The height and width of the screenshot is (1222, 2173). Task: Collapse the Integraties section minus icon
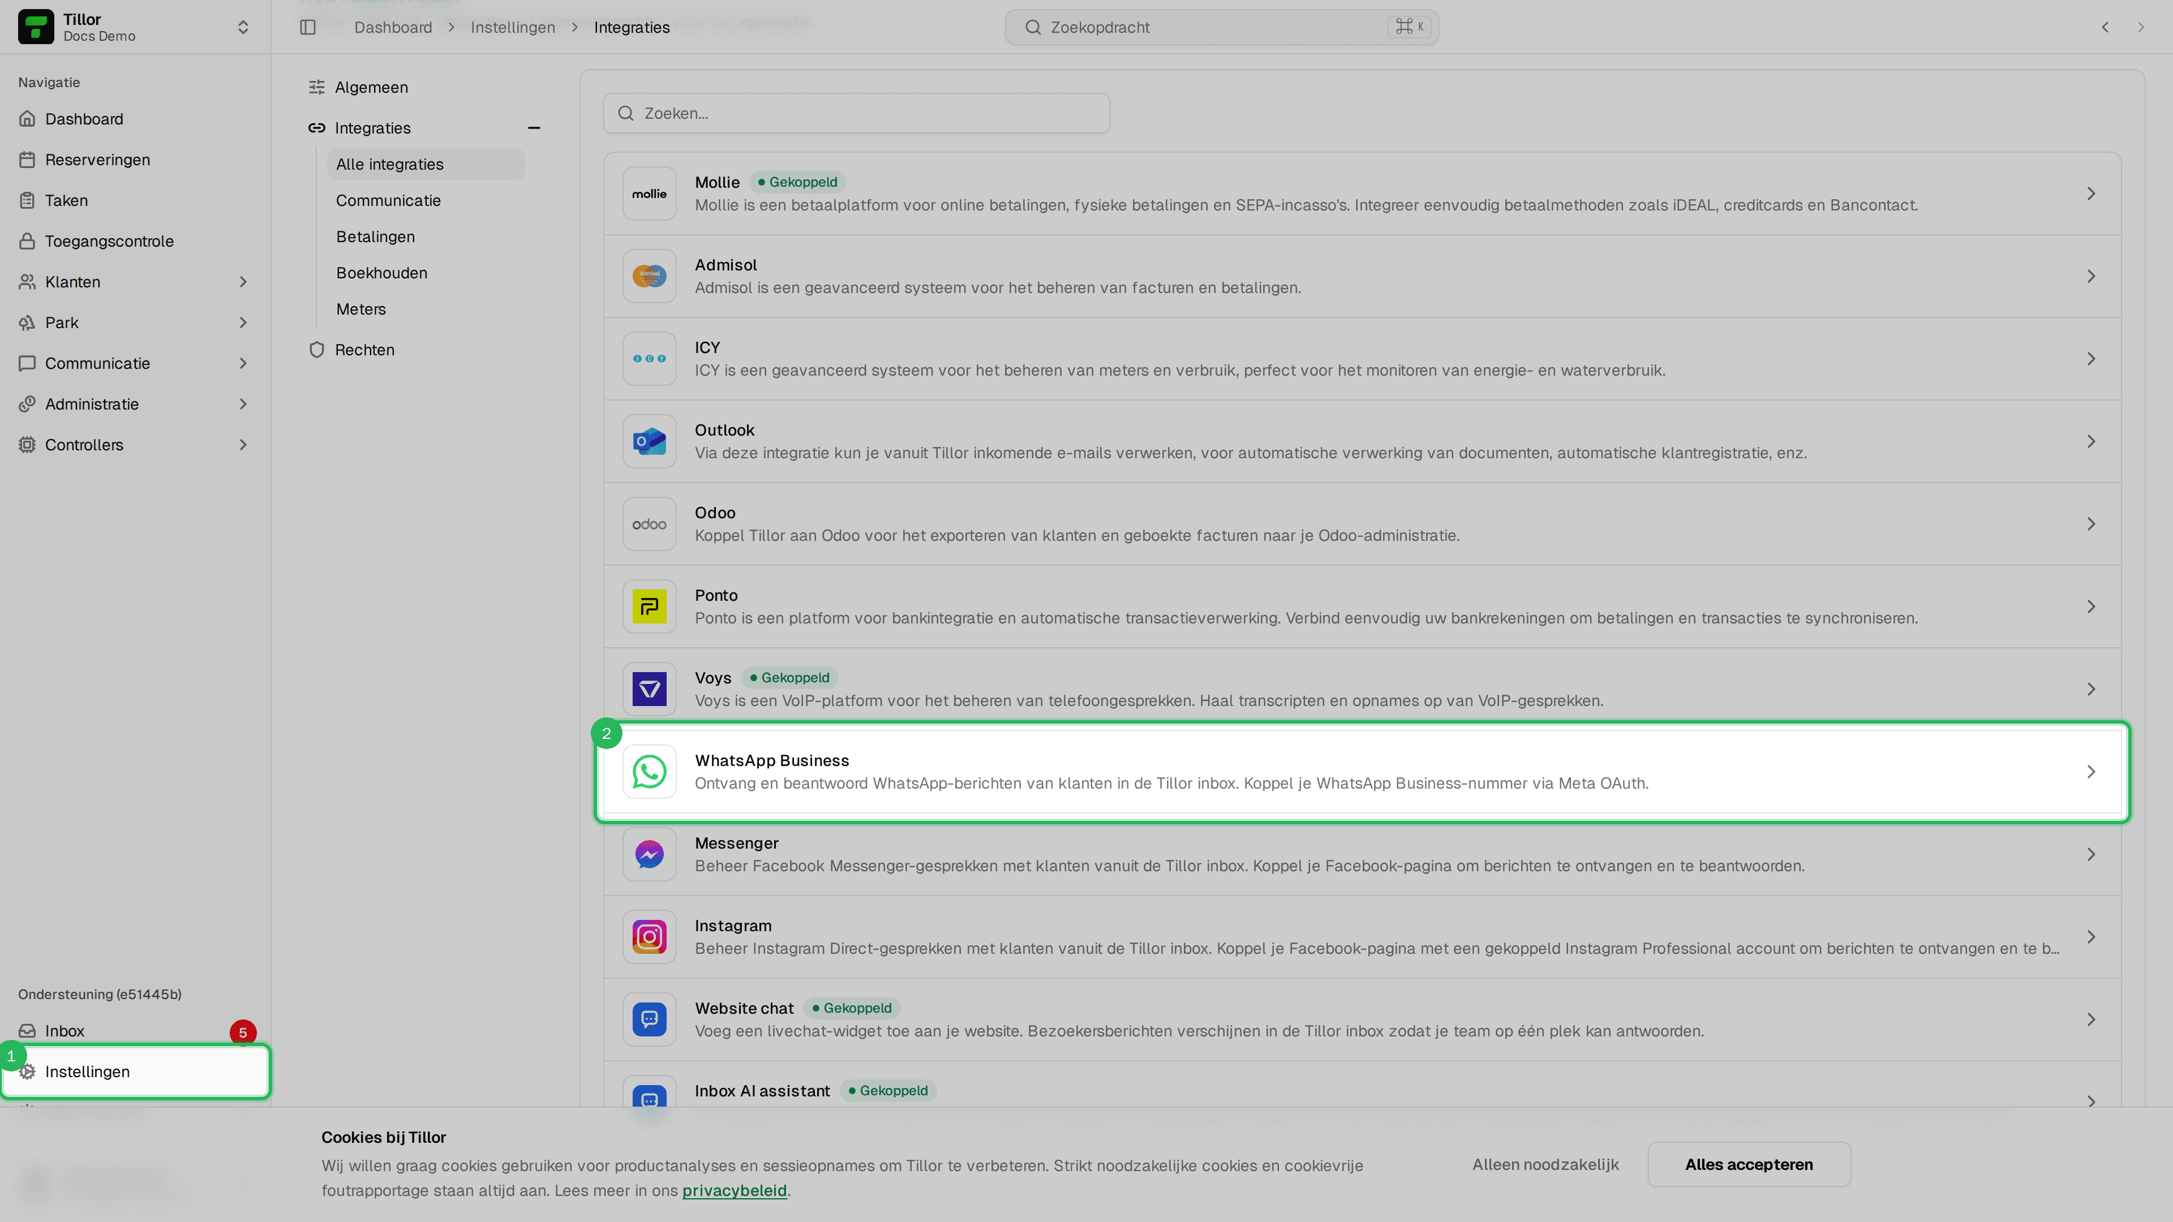coord(534,127)
